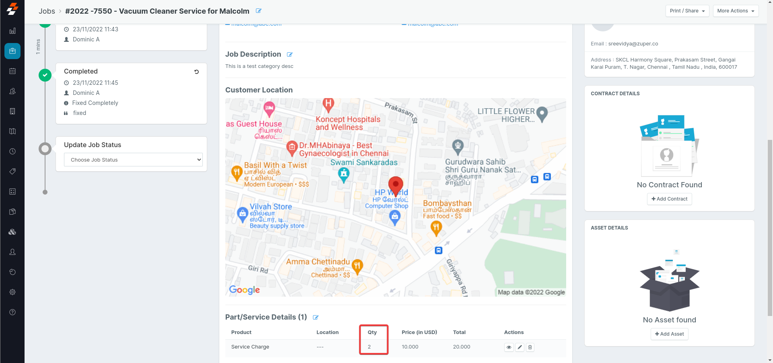Image resolution: width=773 pixels, height=363 pixels.
Task: Edit Part/Service Details with pencil icon
Action: pyautogui.click(x=316, y=318)
